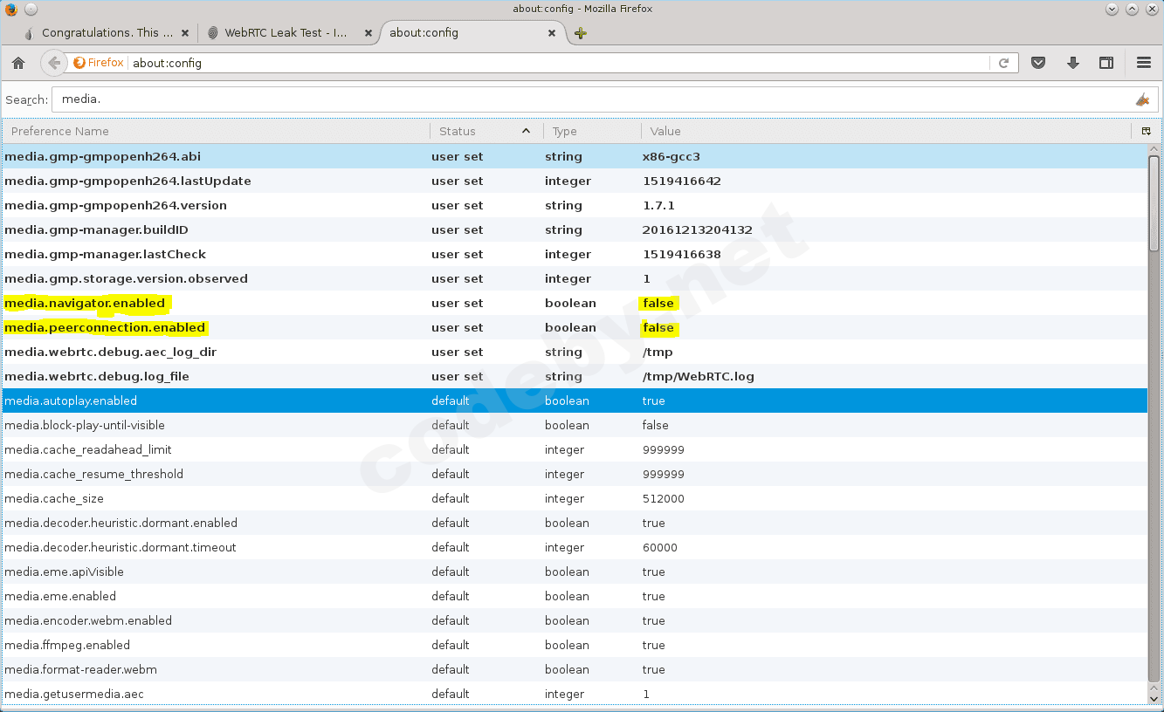The image size is (1164, 712).
Task: Open the downloads panel
Action: tap(1072, 63)
